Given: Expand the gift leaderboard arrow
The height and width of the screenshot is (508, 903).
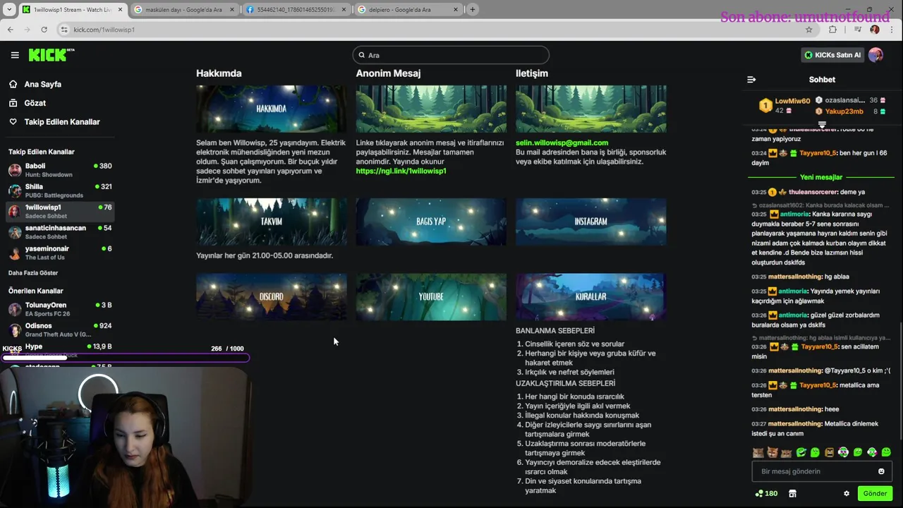Looking at the screenshot, I should 822,125.
